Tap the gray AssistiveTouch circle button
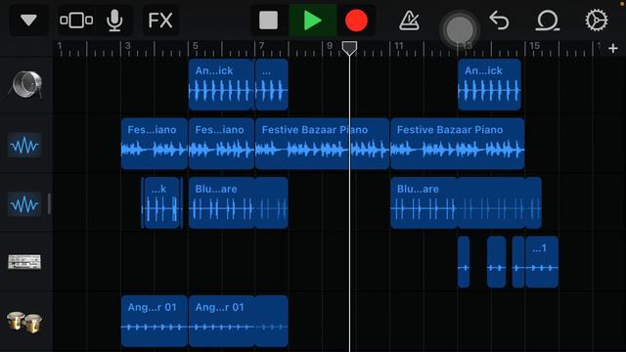626x352 pixels. pyautogui.click(x=460, y=29)
